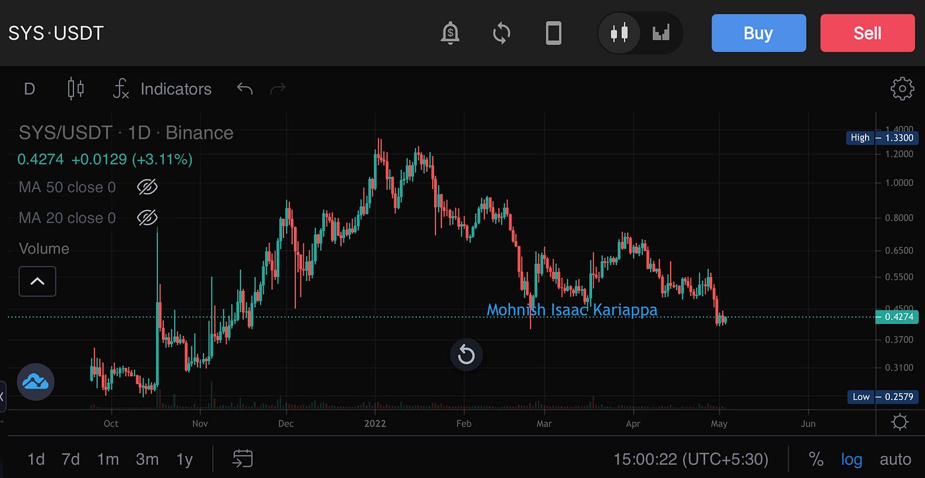Click the refresh sync arrows icon
This screenshot has height=478, width=925.
tap(501, 32)
